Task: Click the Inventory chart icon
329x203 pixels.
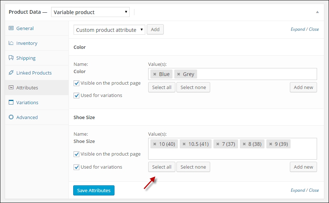Action: [11, 43]
